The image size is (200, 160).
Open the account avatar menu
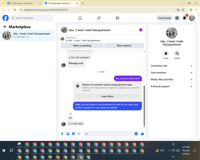pyautogui.click(x=192, y=18)
